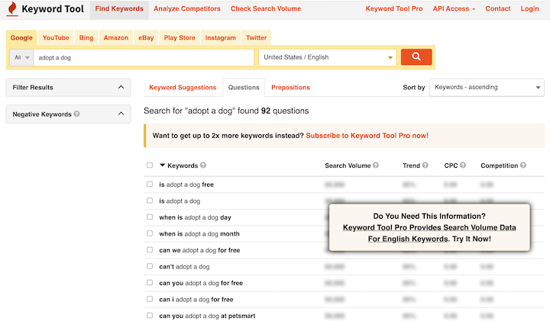Check the 'when is adopt a dog day' row

150,217
